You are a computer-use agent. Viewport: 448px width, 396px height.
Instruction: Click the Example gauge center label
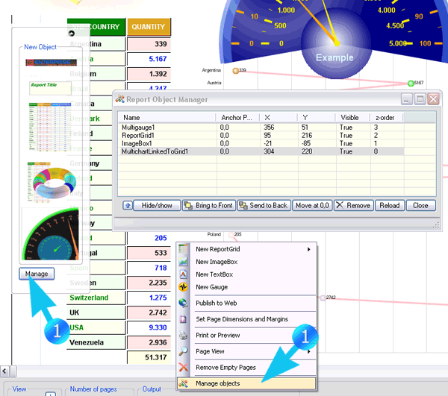[335, 57]
